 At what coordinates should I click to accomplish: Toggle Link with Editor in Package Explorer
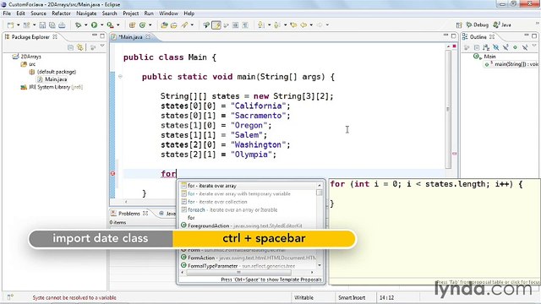click(x=80, y=47)
